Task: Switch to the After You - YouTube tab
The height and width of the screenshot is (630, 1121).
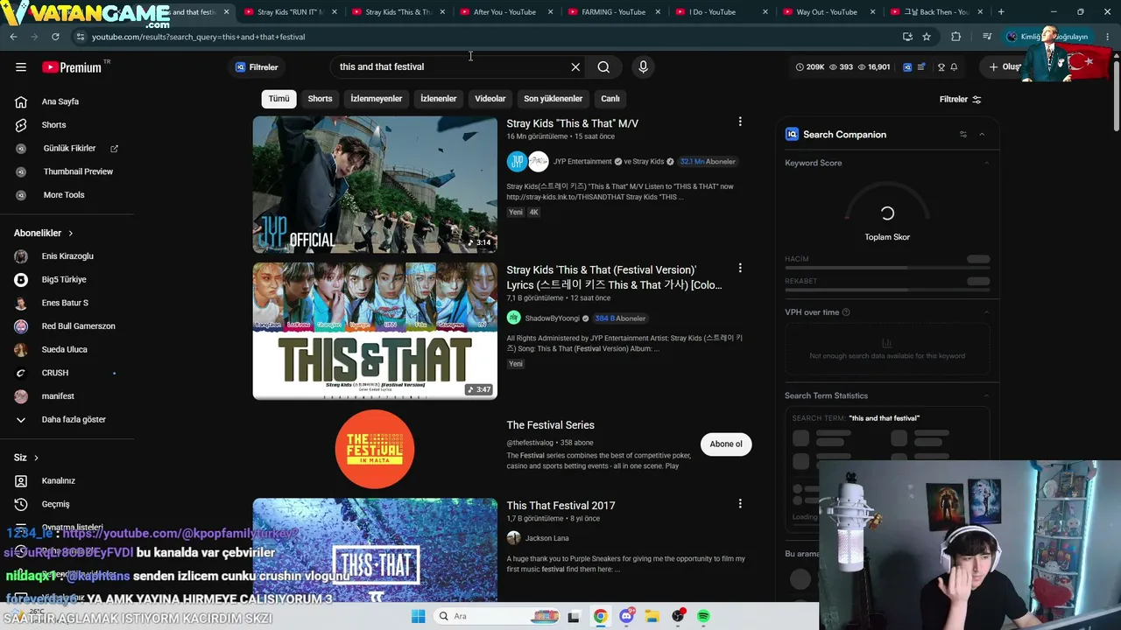Action: pos(503,12)
